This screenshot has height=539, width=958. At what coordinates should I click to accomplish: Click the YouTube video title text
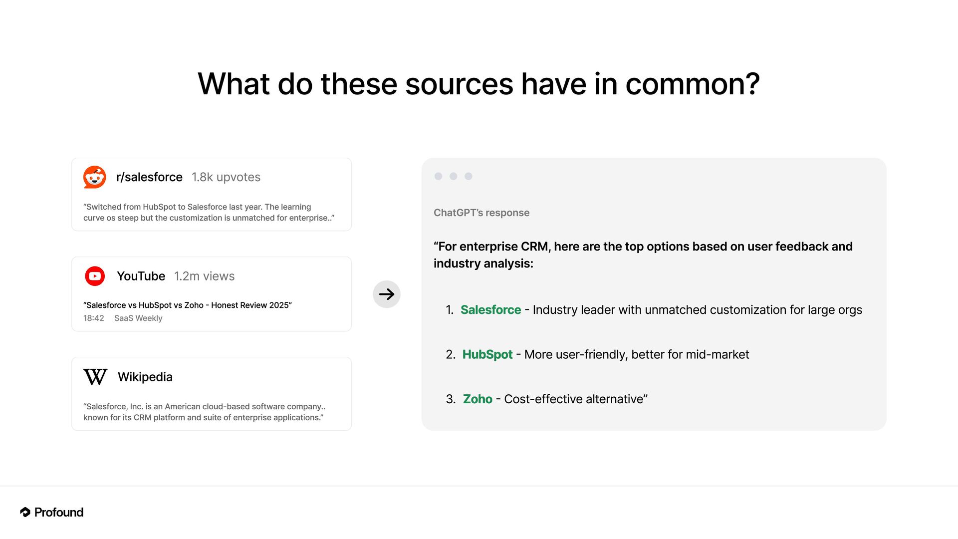pos(188,305)
